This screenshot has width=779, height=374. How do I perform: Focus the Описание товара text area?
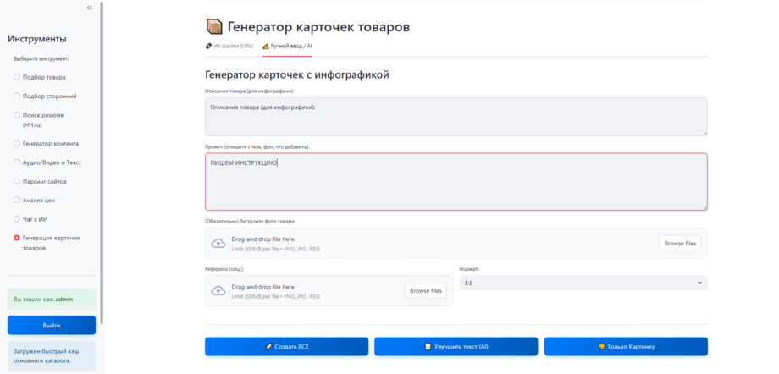[x=456, y=117]
